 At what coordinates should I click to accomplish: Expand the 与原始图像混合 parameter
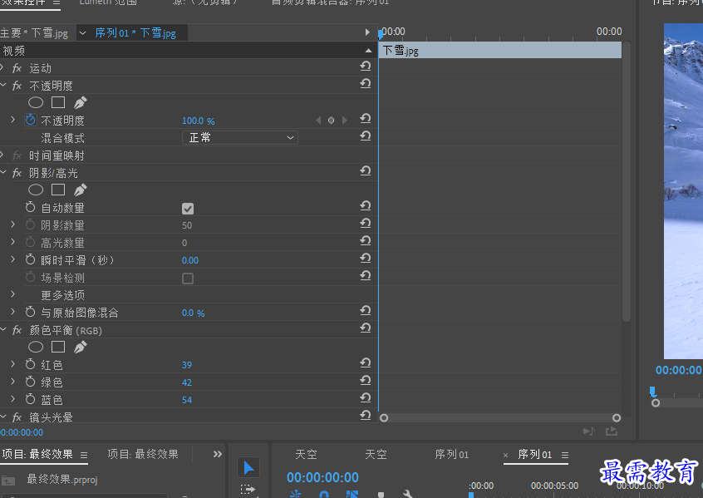click(x=13, y=312)
